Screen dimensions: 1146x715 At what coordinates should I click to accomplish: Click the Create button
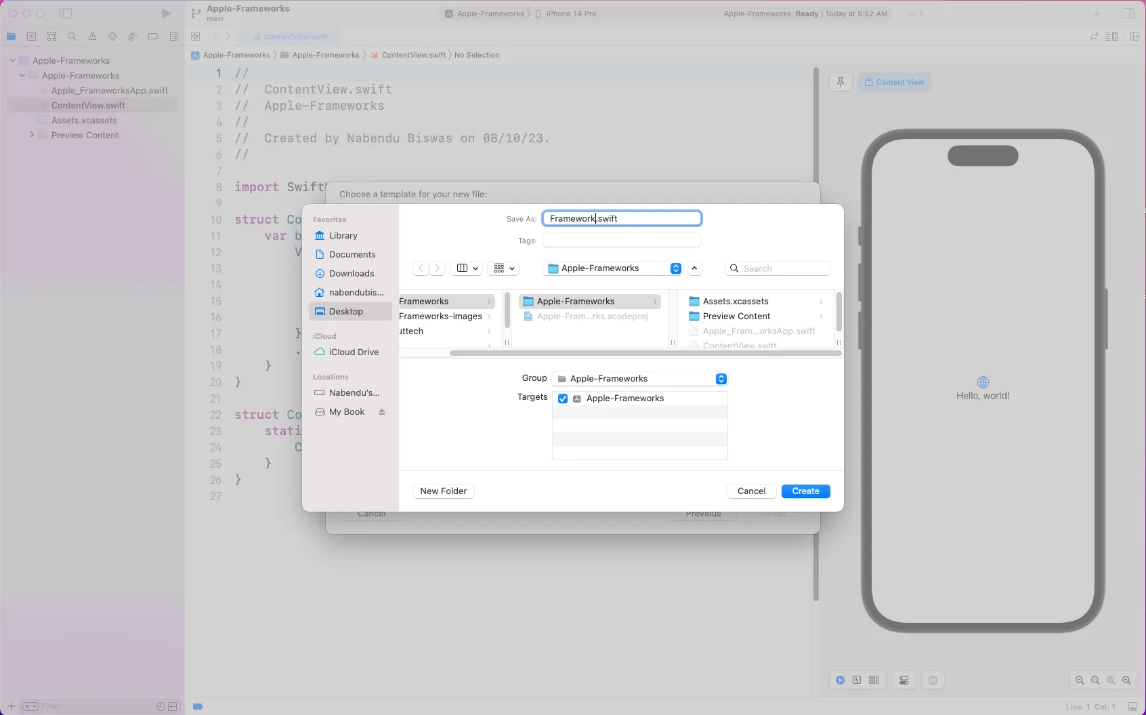click(x=806, y=491)
